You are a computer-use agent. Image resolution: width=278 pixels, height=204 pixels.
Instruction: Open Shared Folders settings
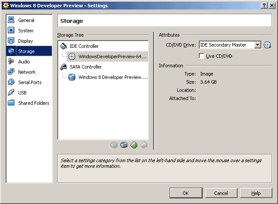29,103
